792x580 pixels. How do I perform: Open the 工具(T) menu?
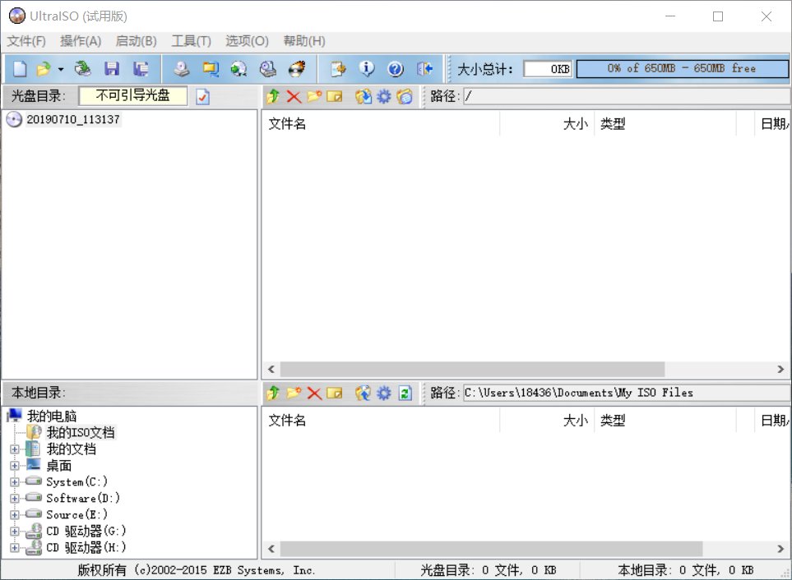[191, 41]
